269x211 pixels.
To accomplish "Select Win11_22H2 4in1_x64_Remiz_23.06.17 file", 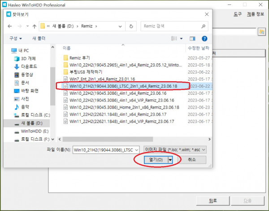I will click(115, 114).
